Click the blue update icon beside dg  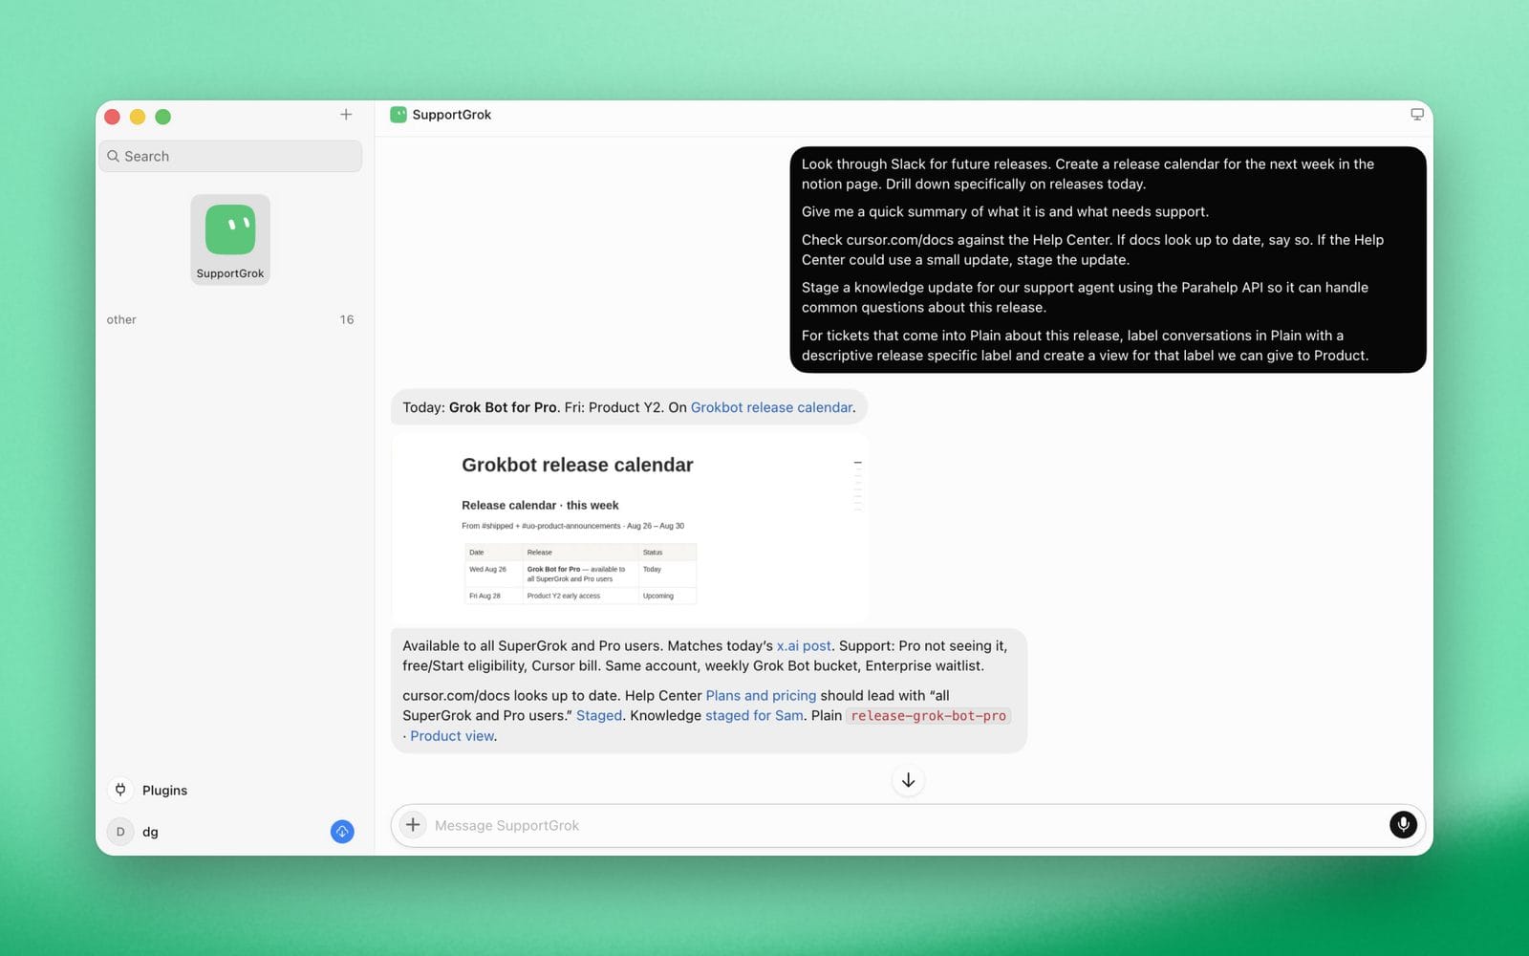pos(342,832)
